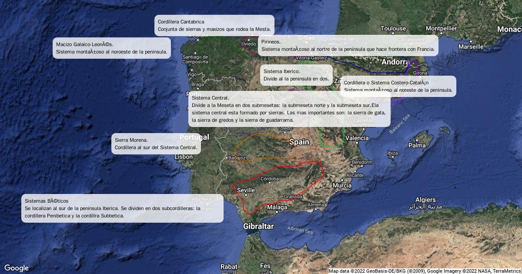Viewport: 522px width, 274px height.
Task: Click the Toledo city label
Action: click(285, 128)
